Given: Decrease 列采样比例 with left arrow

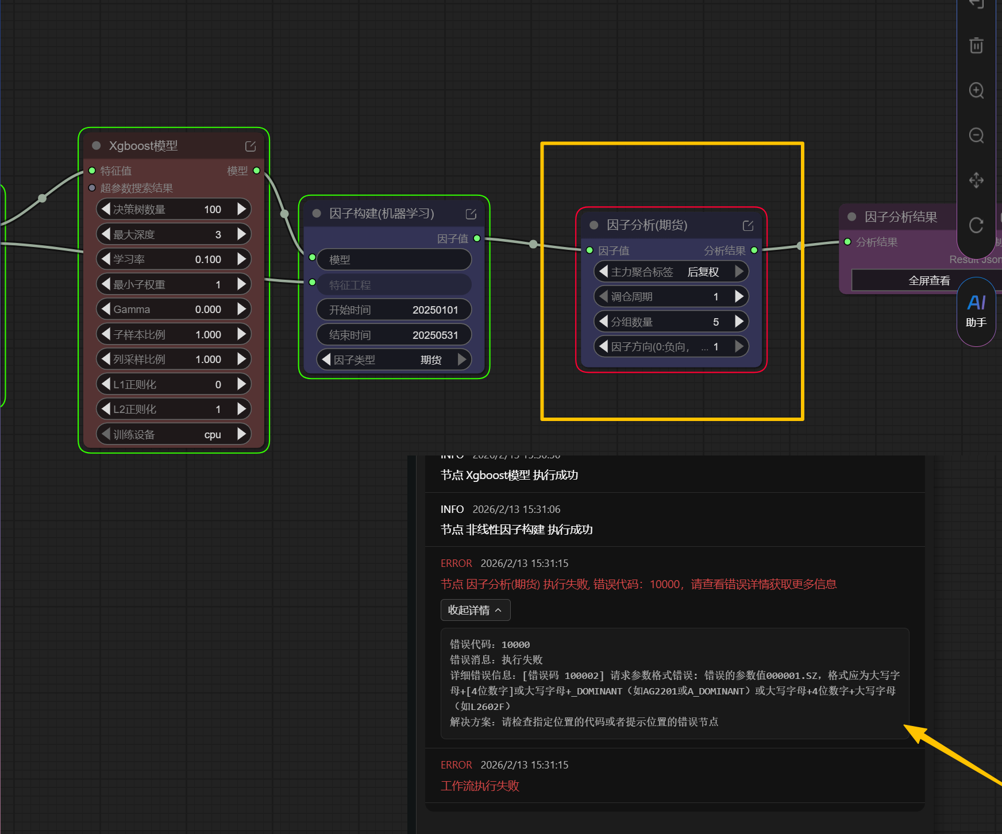Looking at the screenshot, I should [106, 359].
